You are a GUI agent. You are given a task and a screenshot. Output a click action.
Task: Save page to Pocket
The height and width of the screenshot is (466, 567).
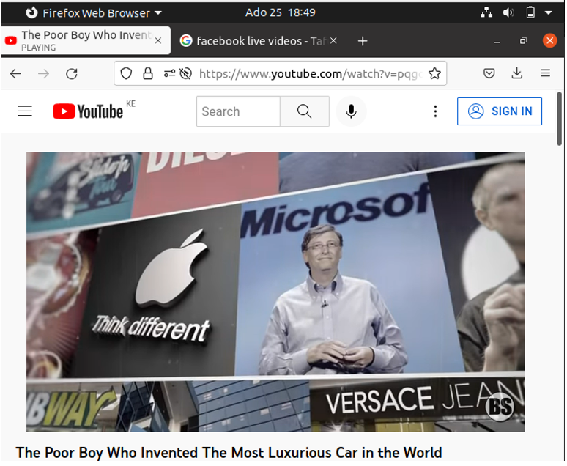pyautogui.click(x=489, y=73)
